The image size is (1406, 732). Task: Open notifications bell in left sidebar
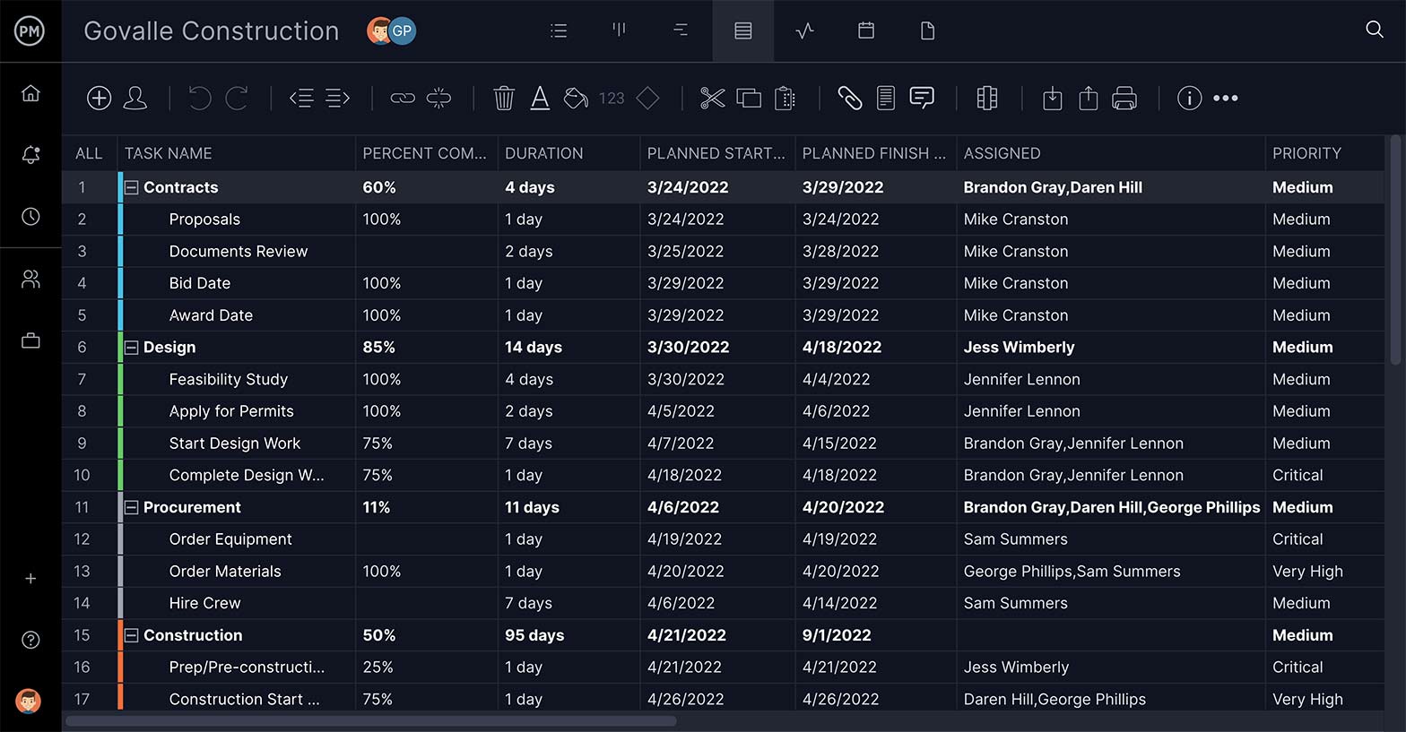[x=30, y=155]
